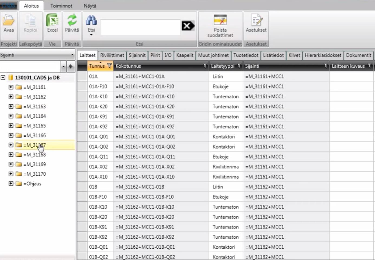
Task: Open filter on Laitetyyppi column
Action: pyautogui.click(x=239, y=66)
